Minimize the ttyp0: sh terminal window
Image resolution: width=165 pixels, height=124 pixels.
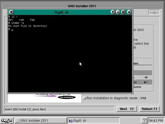[x=118, y=12]
